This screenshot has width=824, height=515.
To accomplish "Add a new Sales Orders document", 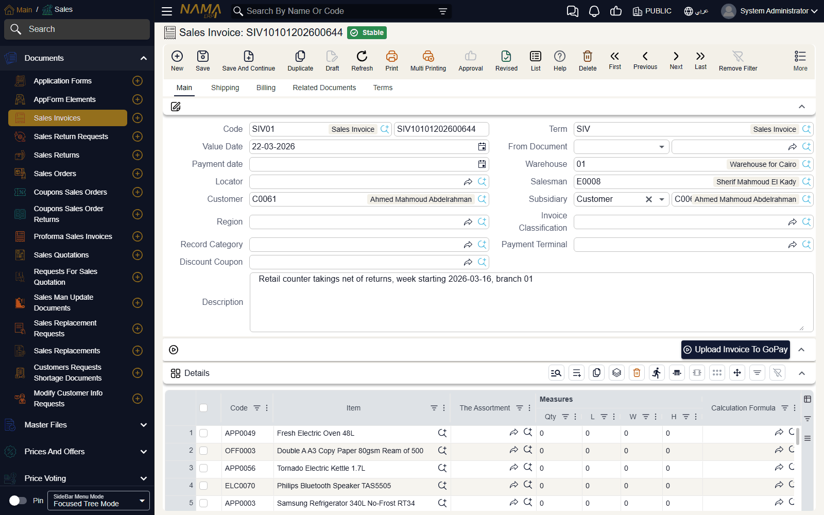I will pos(138,174).
